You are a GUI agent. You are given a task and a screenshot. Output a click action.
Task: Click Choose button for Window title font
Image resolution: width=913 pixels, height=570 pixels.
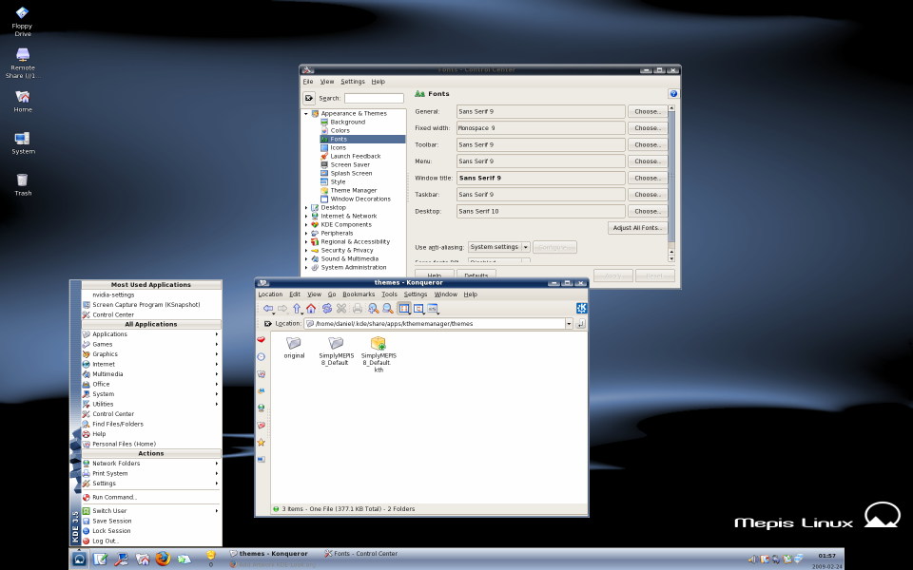[648, 178]
